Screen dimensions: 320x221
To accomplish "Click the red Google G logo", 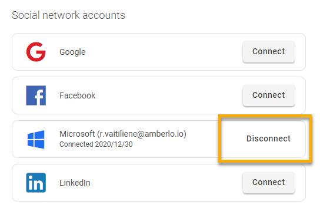I will pyautogui.click(x=36, y=52).
